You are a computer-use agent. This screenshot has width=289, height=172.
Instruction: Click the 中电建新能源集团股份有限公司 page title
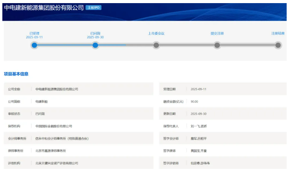[44, 7]
